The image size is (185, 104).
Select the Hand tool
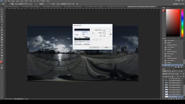(x=2, y=55)
